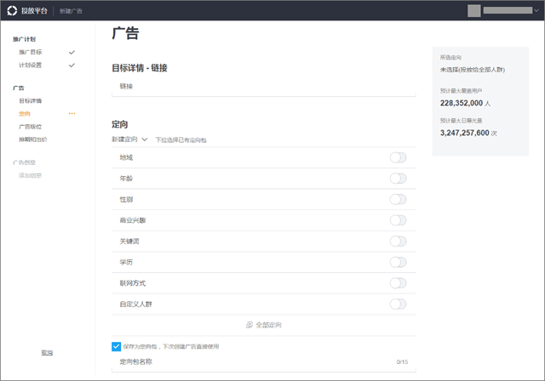Click the checkmark icon beside 推广目标
This screenshot has height=381, width=545.
tap(72, 53)
